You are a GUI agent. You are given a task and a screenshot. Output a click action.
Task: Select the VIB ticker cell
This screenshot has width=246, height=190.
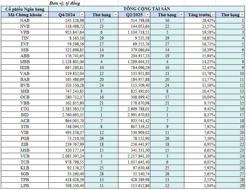[25, 133]
